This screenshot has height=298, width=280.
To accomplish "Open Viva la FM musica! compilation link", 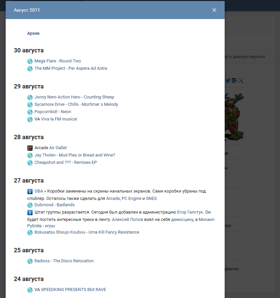I will tap(59, 119).
